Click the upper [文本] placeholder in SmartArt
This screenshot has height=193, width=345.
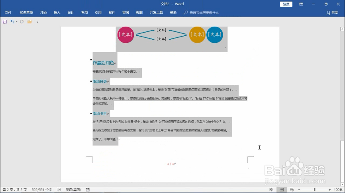(x=161, y=30)
